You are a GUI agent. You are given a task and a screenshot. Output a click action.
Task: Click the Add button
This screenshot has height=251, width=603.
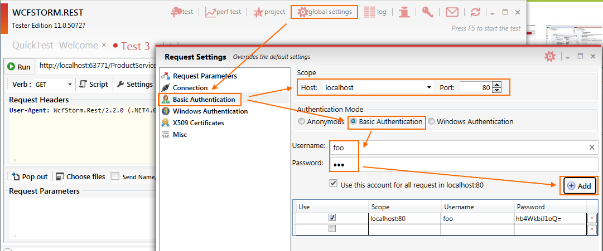(x=580, y=186)
